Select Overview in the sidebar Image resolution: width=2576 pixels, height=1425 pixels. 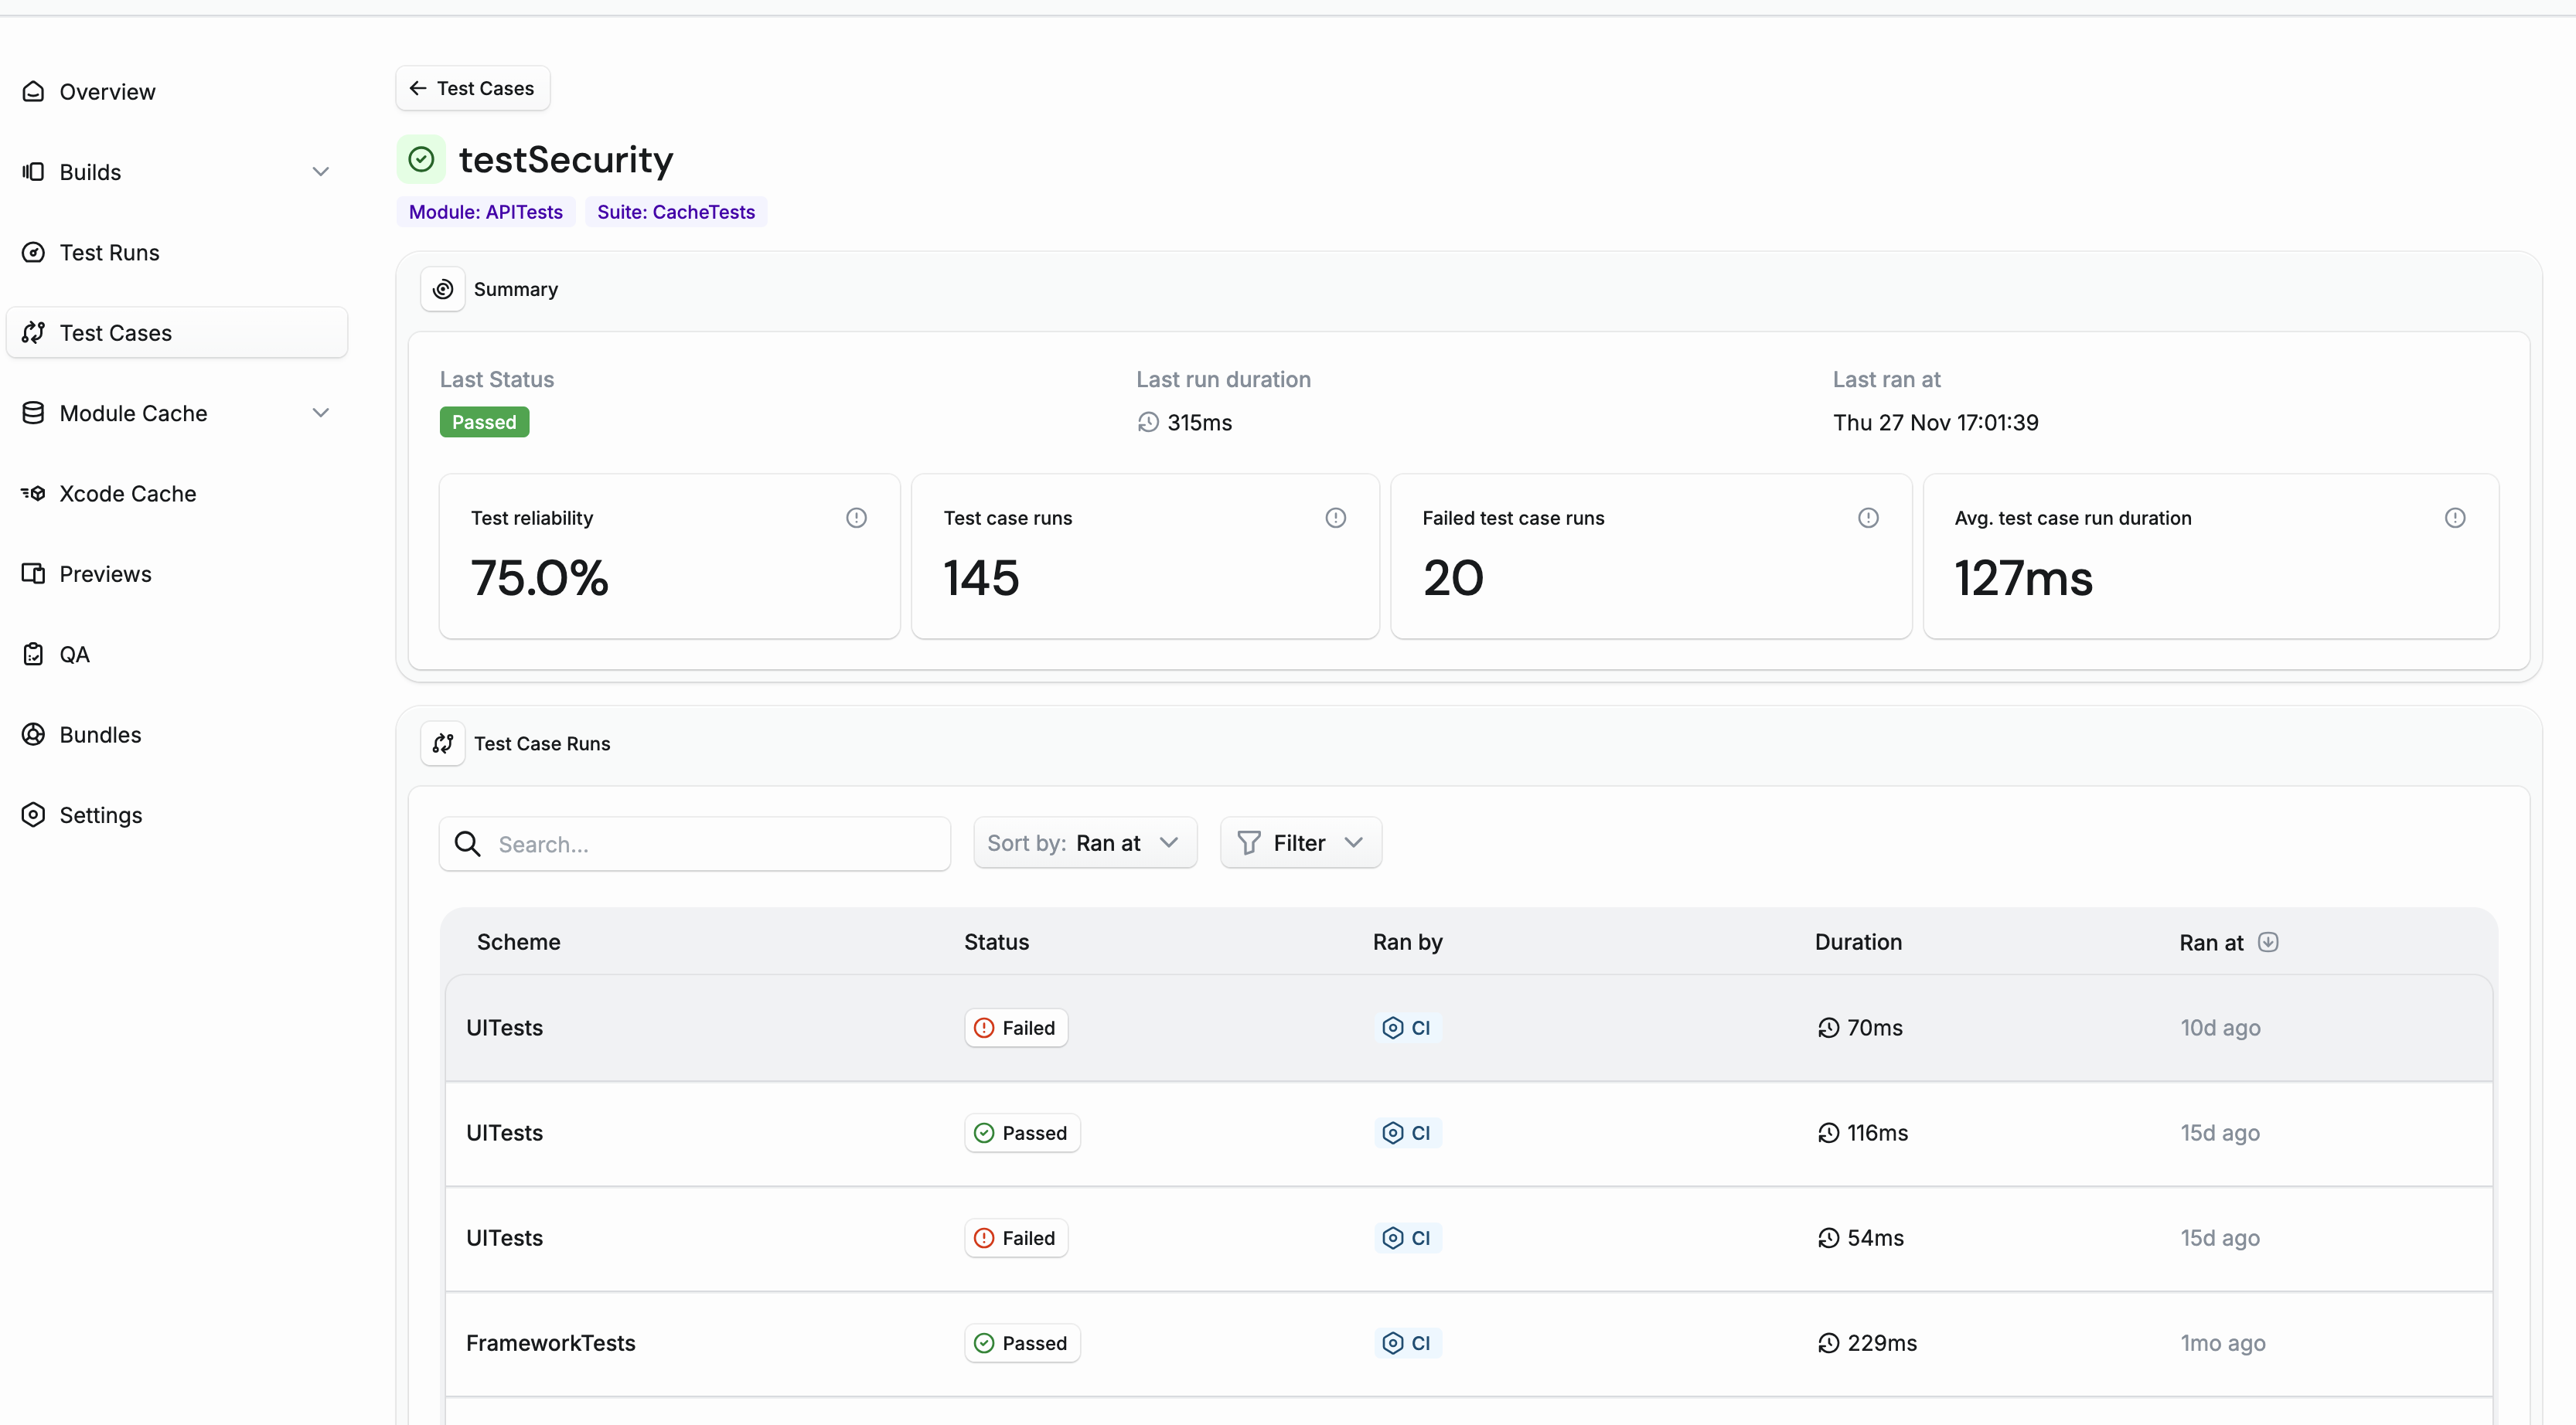click(x=107, y=91)
